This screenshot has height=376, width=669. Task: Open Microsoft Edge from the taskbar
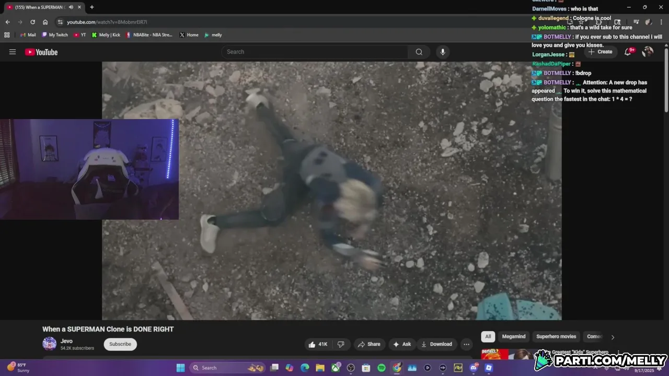[x=305, y=368]
